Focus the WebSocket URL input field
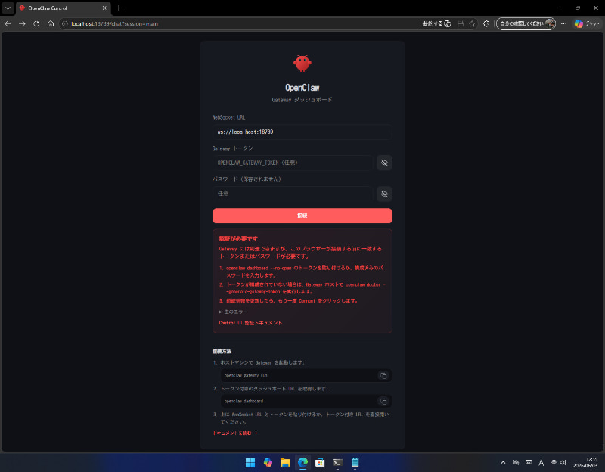605x472 pixels. (302, 132)
